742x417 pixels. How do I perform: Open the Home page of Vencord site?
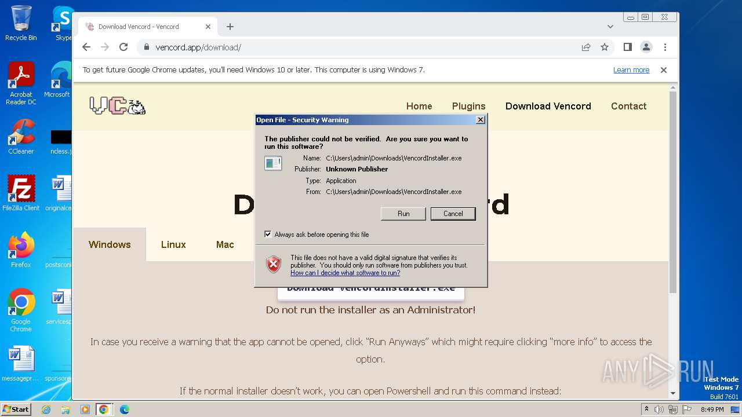click(x=419, y=106)
